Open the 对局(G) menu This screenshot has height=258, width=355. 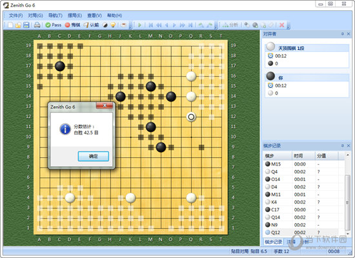click(x=35, y=16)
